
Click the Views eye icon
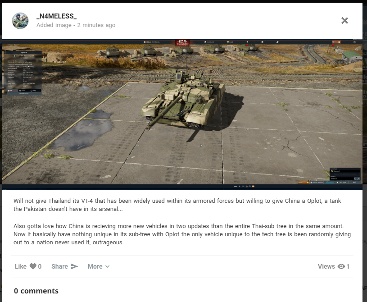(x=341, y=266)
